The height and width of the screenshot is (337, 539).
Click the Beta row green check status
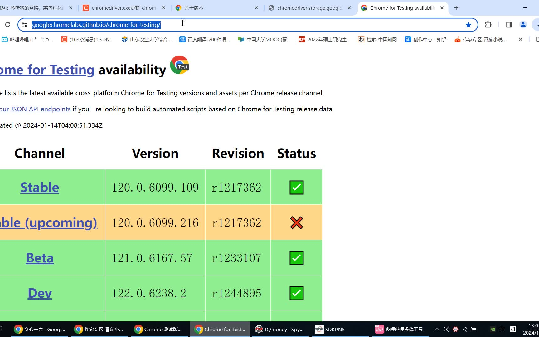click(296, 258)
